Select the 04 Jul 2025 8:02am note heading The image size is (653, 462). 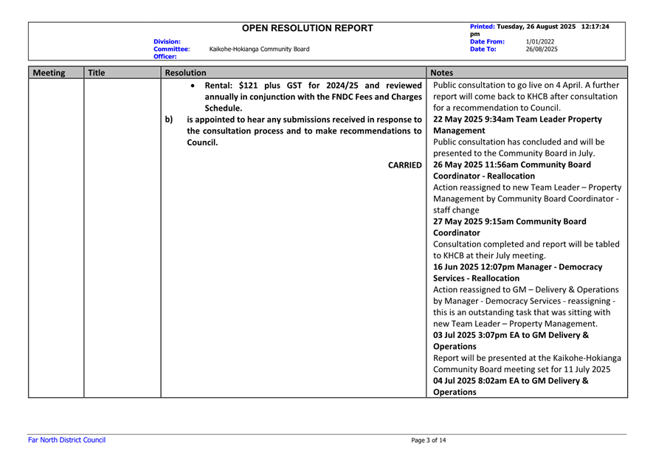511,381
